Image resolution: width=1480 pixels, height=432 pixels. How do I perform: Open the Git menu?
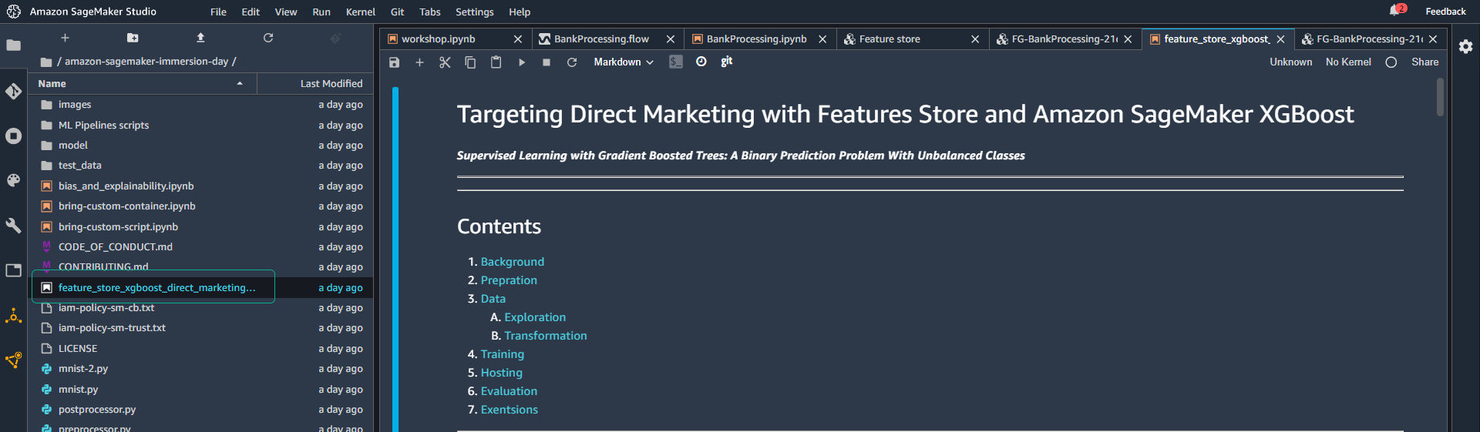(397, 12)
